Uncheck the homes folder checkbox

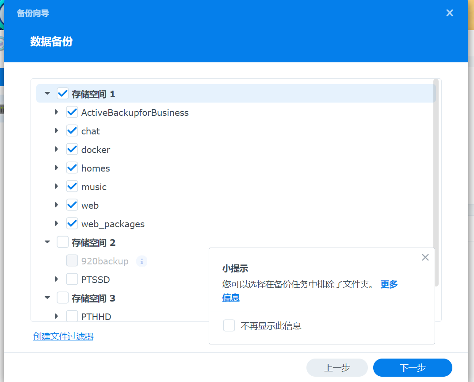point(72,168)
